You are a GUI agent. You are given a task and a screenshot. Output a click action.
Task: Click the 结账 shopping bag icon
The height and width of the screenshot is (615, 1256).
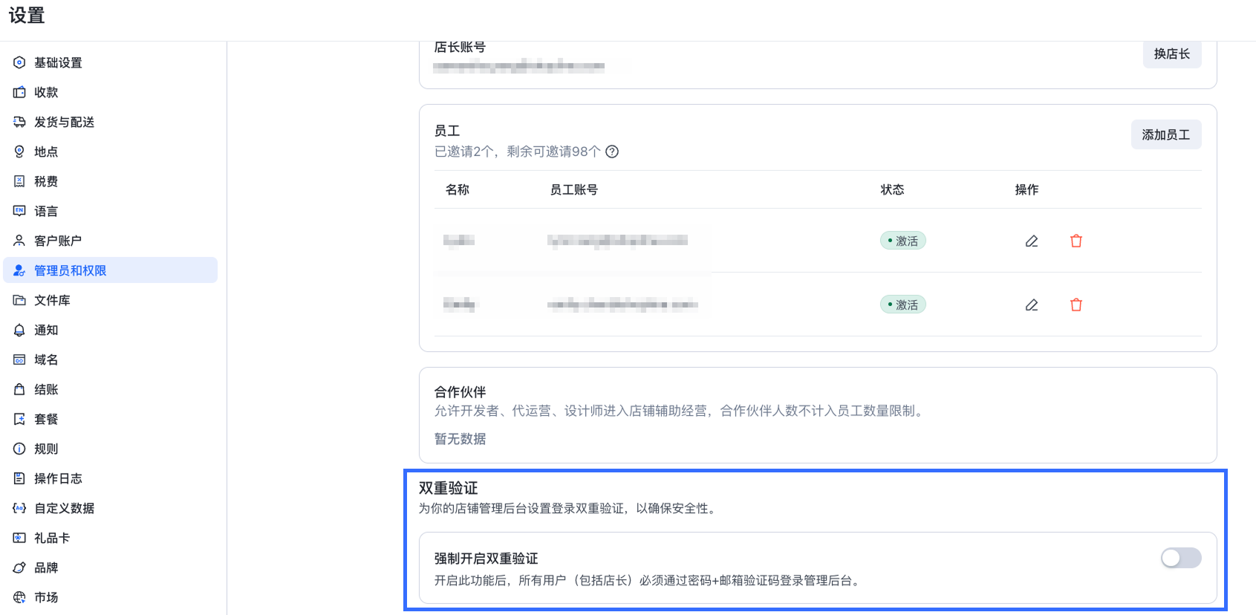[x=19, y=389]
